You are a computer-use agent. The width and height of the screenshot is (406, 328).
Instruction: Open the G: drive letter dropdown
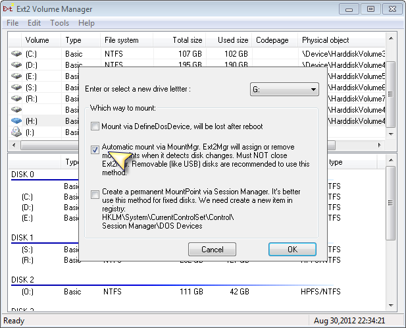click(284, 90)
